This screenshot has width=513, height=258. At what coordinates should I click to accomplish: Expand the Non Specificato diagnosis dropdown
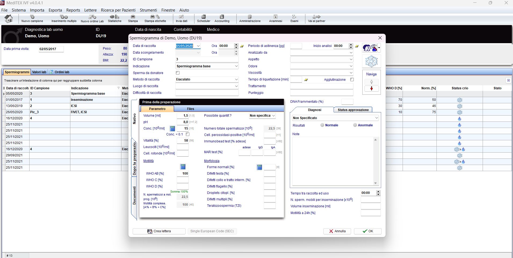(x=377, y=118)
